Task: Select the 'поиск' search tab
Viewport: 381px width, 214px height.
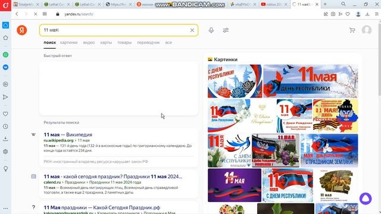Action: point(50,42)
